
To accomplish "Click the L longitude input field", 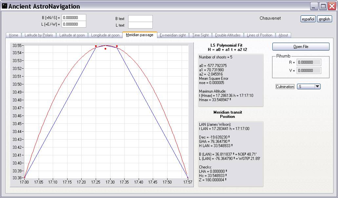I will [74, 24].
